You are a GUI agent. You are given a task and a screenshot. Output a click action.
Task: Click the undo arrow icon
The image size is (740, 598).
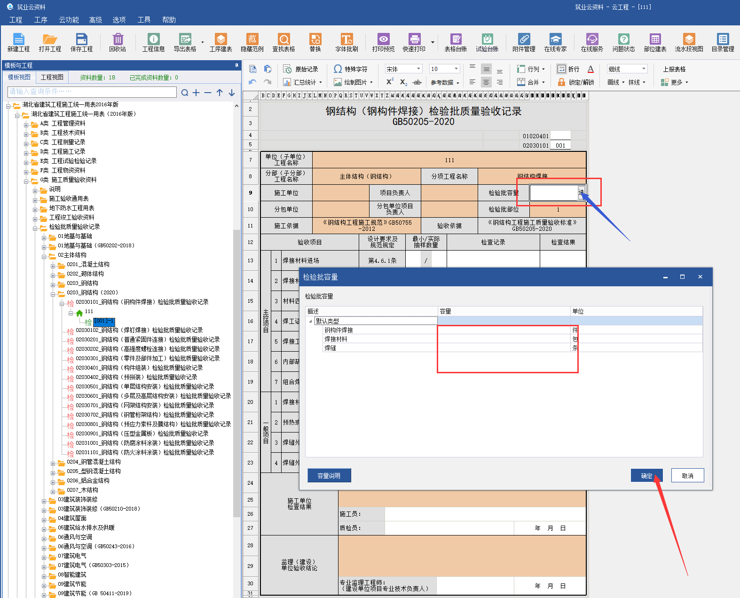click(x=252, y=82)
